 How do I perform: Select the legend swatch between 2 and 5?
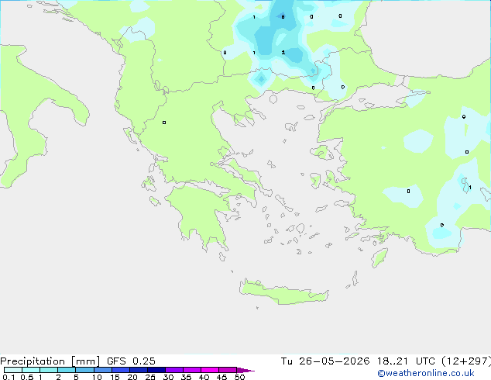(67, 370)
